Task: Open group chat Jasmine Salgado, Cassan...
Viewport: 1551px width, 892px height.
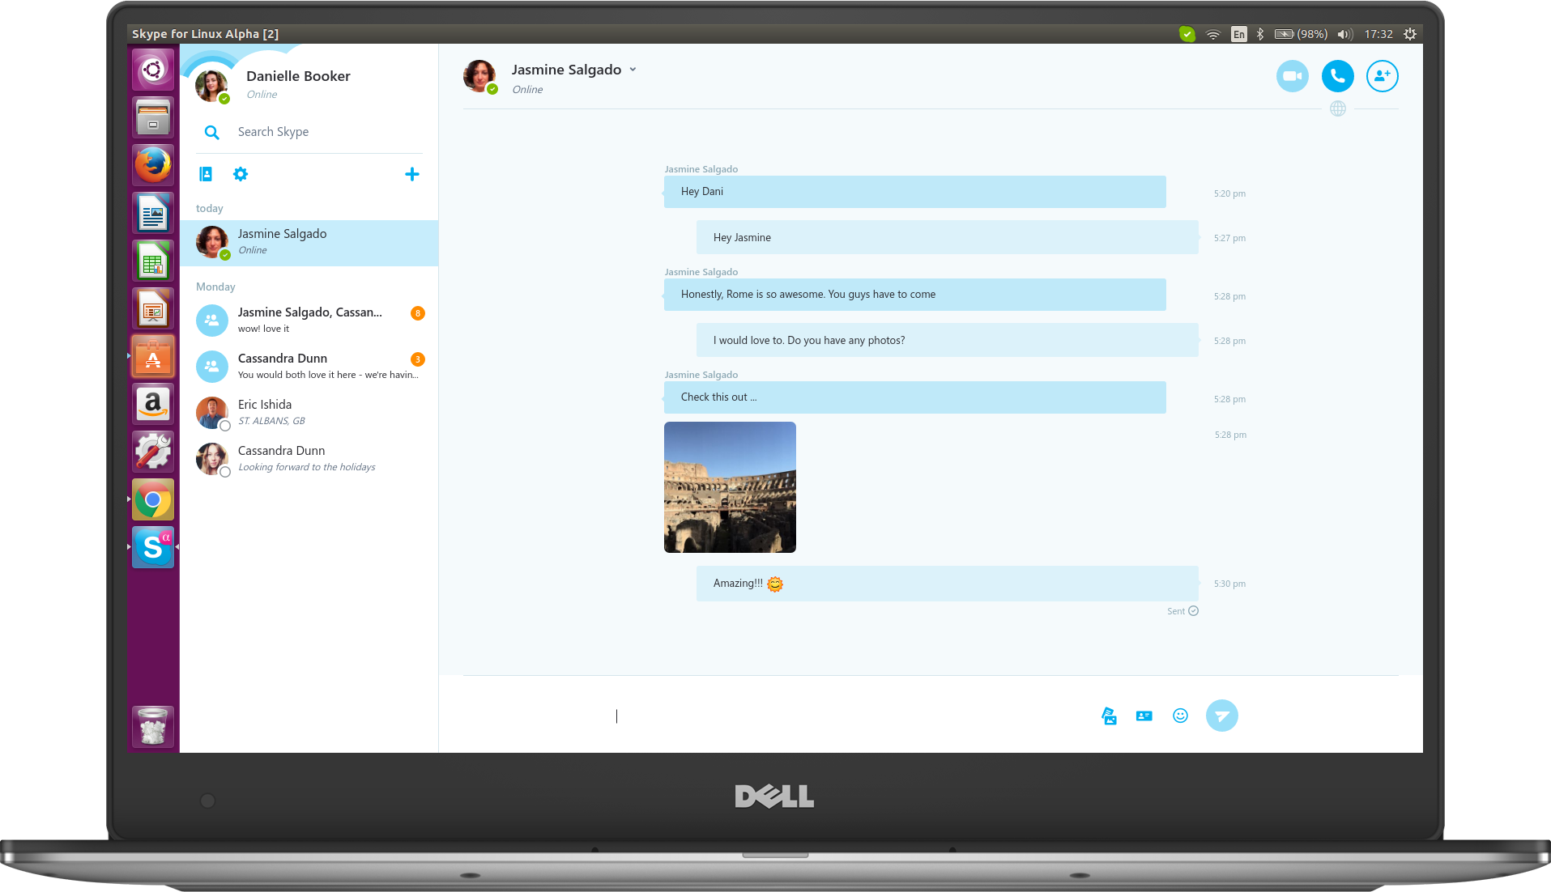Action: pyautogui.click(x=309, y=321)
